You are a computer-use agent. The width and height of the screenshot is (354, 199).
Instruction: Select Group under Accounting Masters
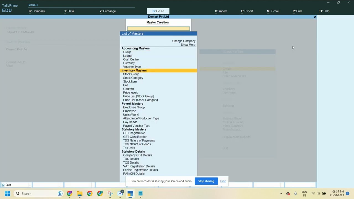127,52
